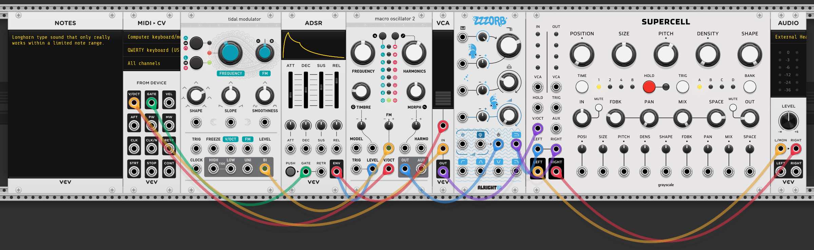Click the ADSR SUS slider
Viewport: 814px width, 250px height.
(x=321, y=90)
